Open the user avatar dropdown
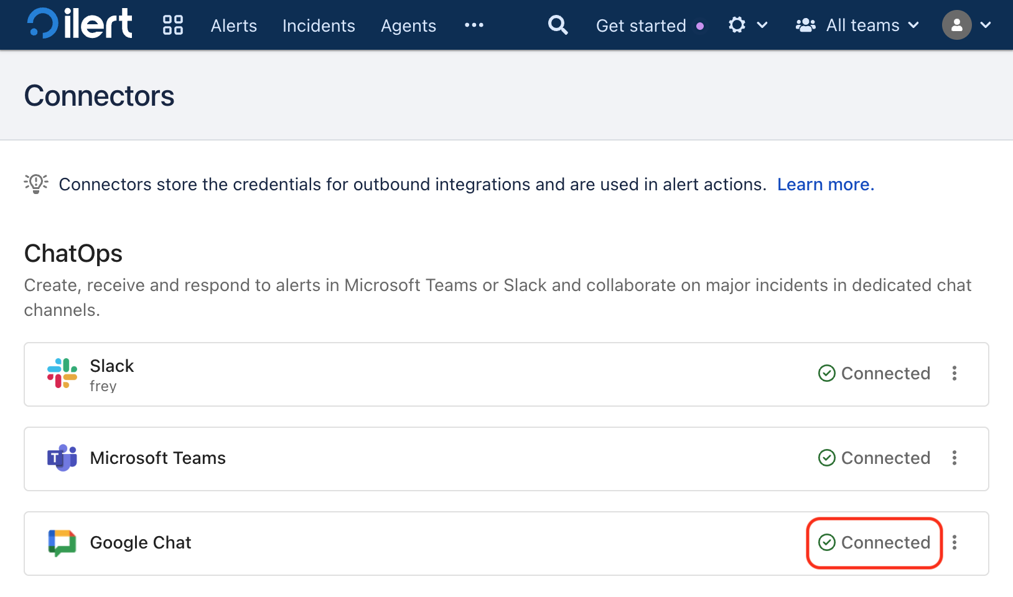1013x597 pixels. tap(966, 25)
